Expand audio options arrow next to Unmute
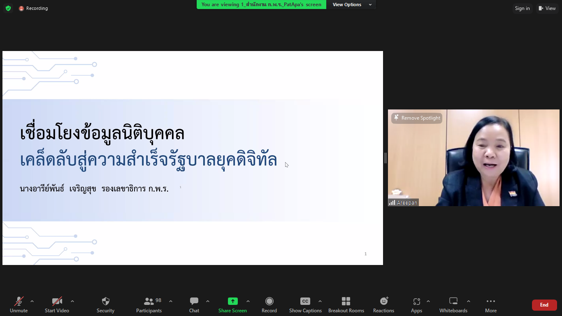The height and width of the screenshot is (316, 562). click(x=32, y=301)
